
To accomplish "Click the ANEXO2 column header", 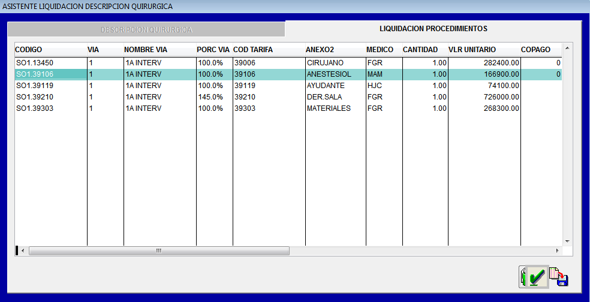I will tap(336, 50).
